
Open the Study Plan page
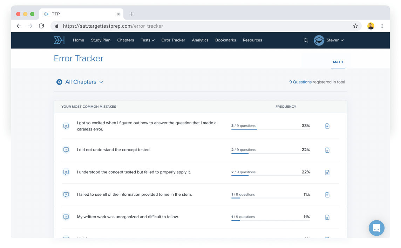pos(101,40)
